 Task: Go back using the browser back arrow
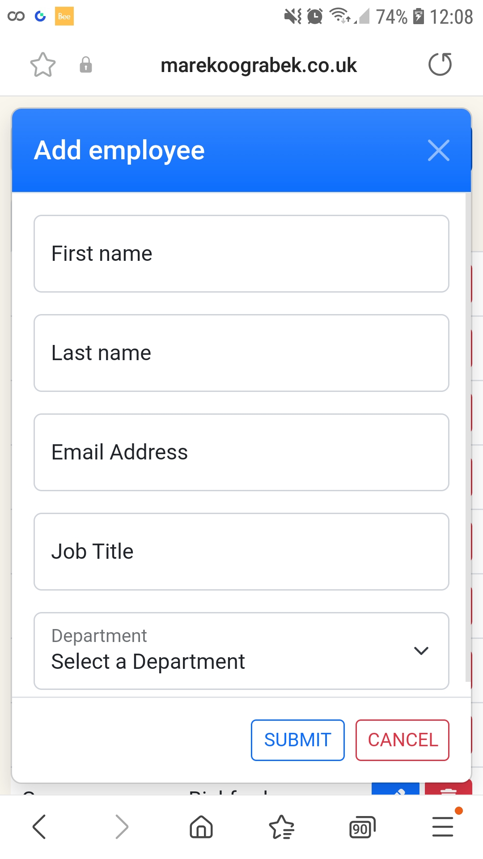tap(39, 827)
